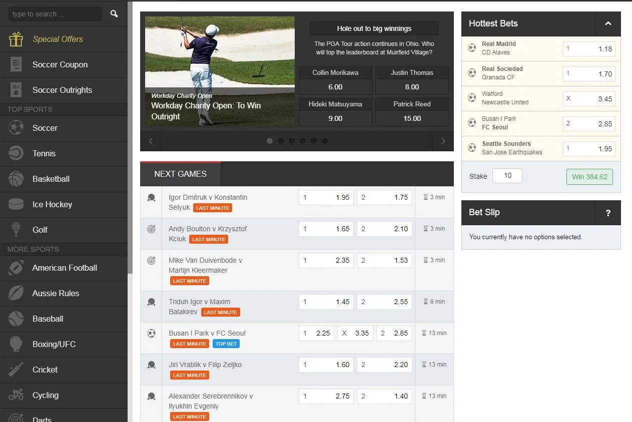Click the type to search field

pyautogui.click(x=55, y=14)
